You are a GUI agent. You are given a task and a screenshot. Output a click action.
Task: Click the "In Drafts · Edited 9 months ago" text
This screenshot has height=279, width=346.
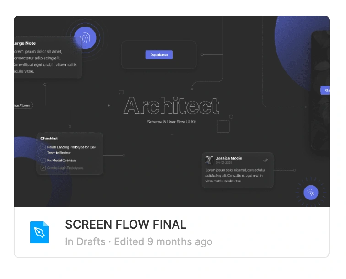(139, 242)
